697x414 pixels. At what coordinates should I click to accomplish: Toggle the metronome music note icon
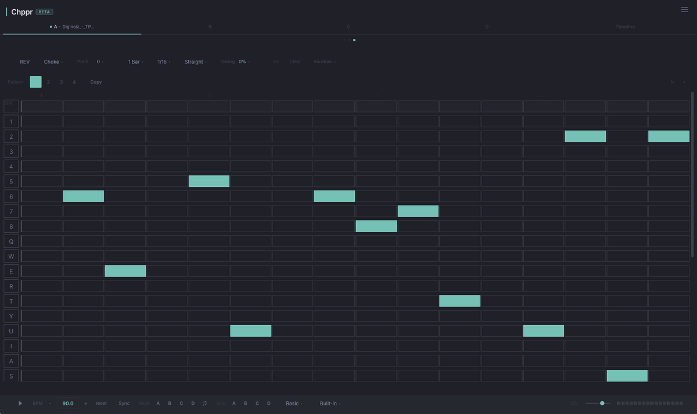204,403
